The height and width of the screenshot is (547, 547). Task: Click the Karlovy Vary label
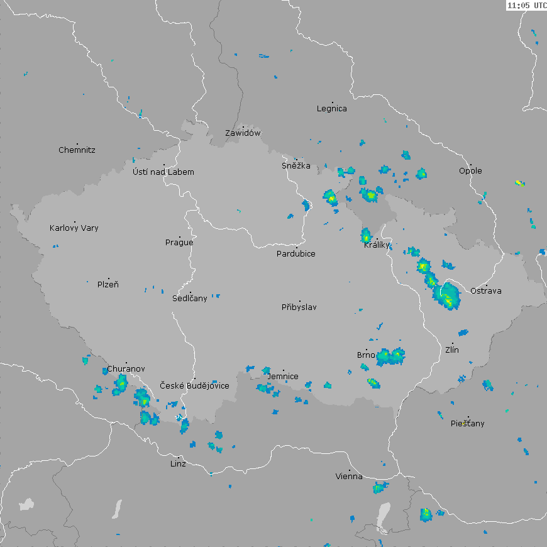74,228
